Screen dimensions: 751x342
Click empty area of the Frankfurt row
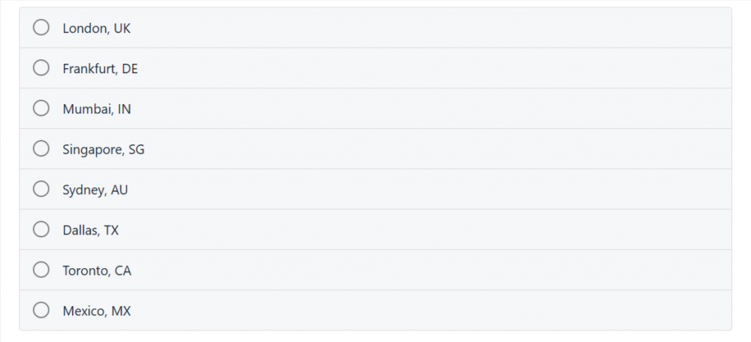click(431, 68)
